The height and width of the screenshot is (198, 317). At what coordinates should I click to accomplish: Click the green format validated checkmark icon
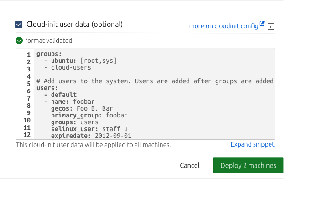pyautogui.click(x=19, y=41)
